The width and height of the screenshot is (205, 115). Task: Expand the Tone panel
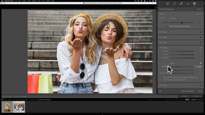(160, 32)
